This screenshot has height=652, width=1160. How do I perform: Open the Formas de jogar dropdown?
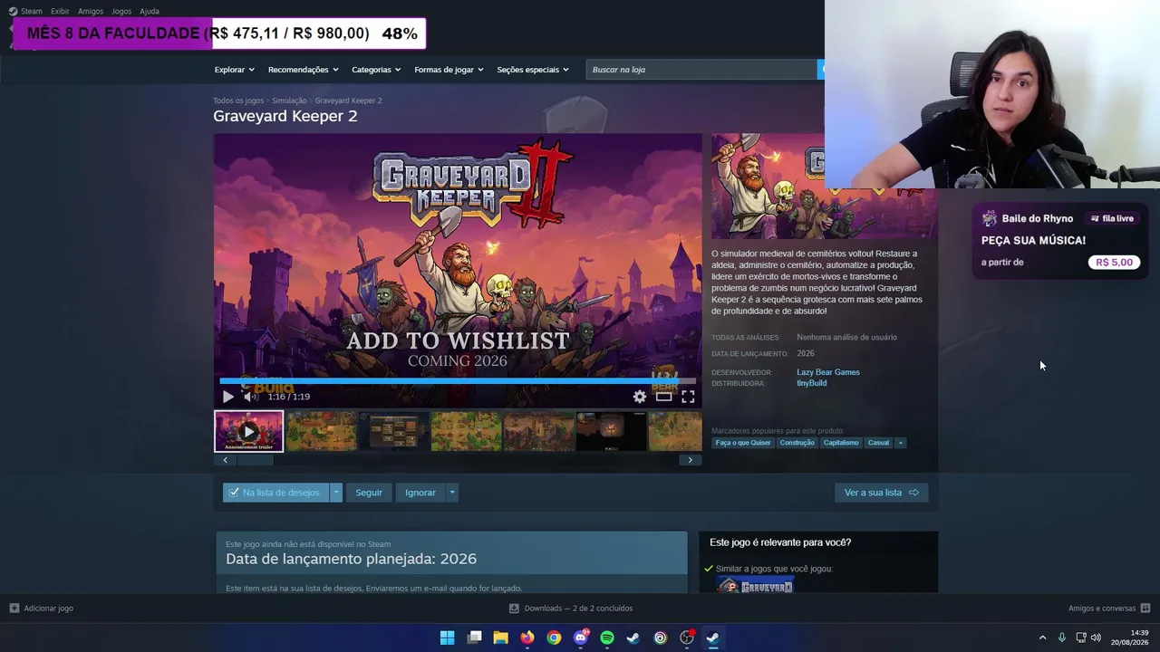pos(449,70)
